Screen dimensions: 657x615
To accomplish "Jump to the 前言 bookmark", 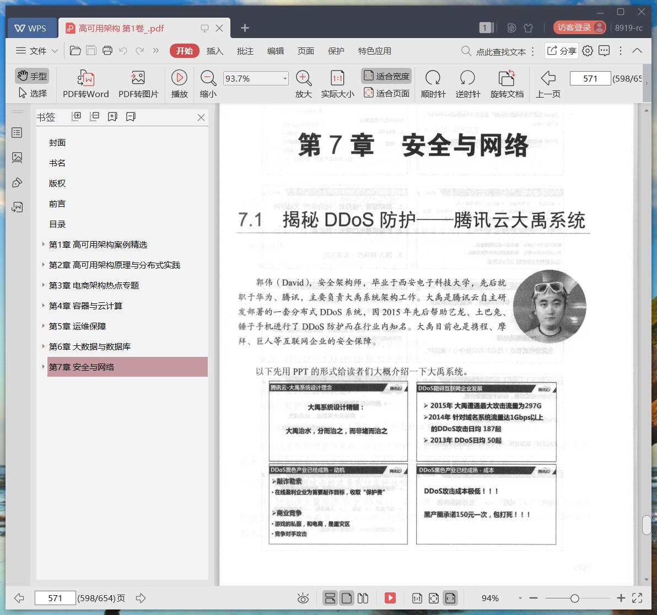I will [x=57, y=204].
